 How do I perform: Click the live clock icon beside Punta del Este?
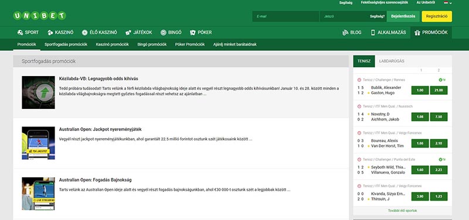(x=359, y=159)
